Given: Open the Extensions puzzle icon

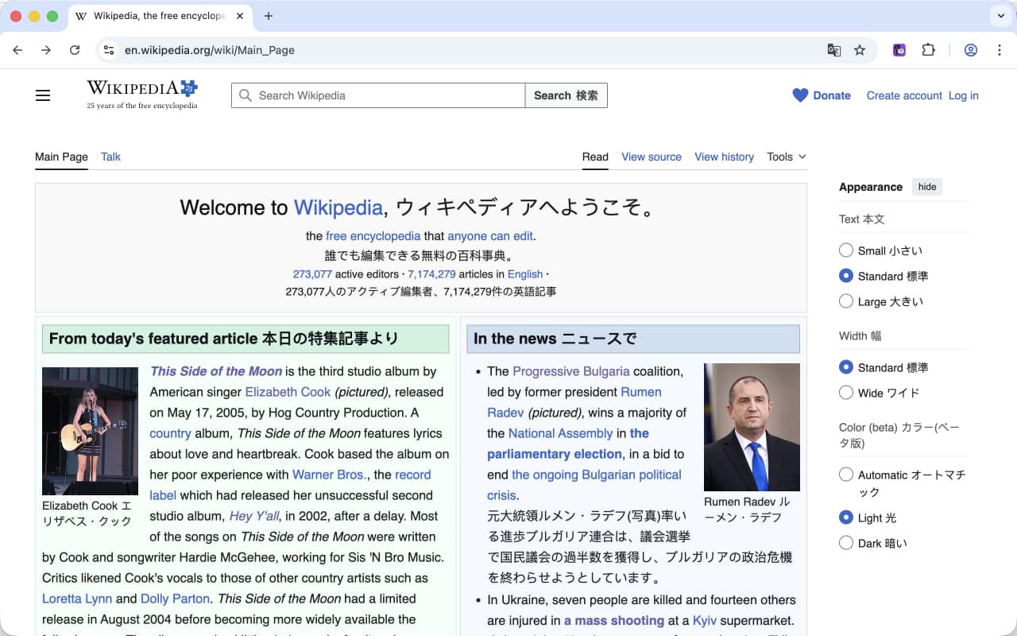Looking at the screenshot, I should 928,50.
